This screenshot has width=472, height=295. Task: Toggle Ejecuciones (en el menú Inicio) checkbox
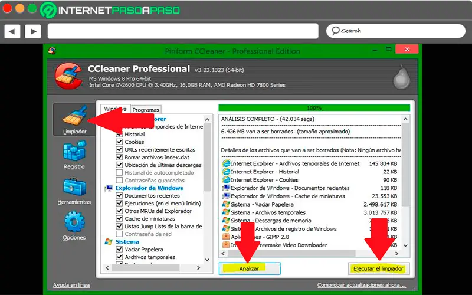(x=119, y=203)
